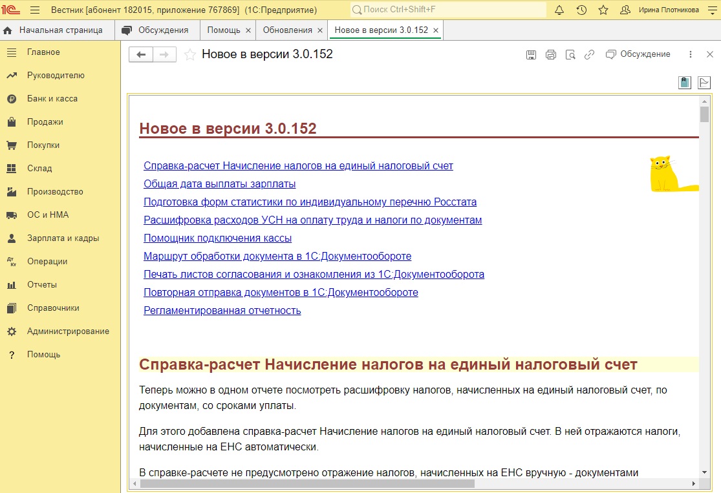Close the Новое в версии form
721x493 pixels.
click(x=709, y=54)
